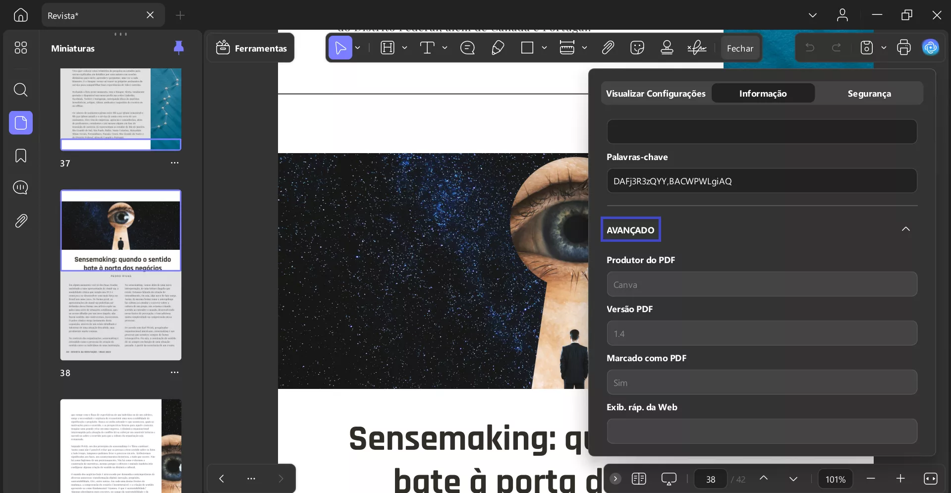Open options menu for page 38
The image size is (951, 493).
(x=174, y=373)
